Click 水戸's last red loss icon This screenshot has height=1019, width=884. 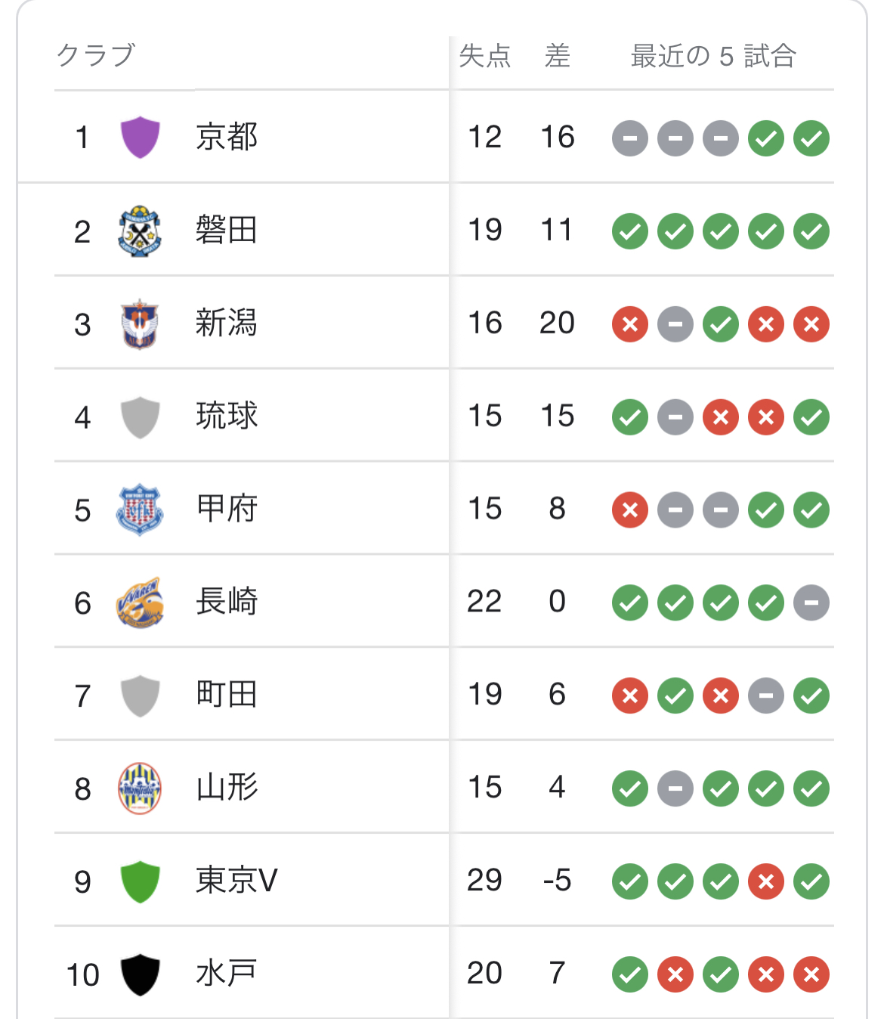(x=811, y=975)
